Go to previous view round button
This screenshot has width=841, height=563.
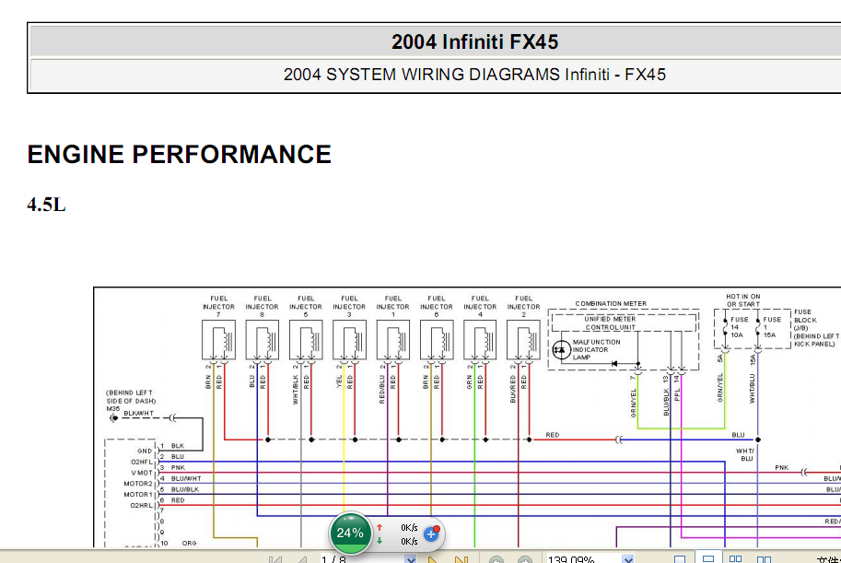[496, 560]
